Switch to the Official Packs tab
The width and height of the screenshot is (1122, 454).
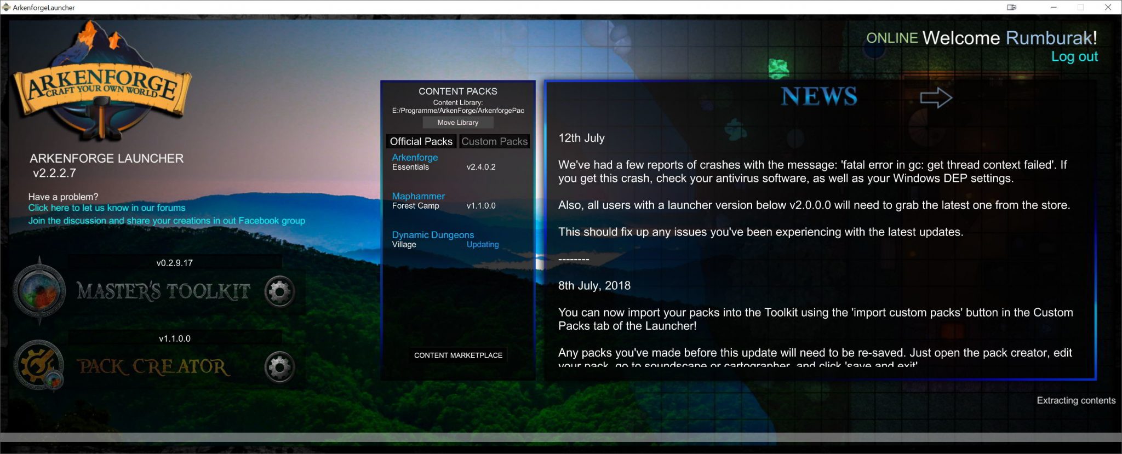pos(421,141)
